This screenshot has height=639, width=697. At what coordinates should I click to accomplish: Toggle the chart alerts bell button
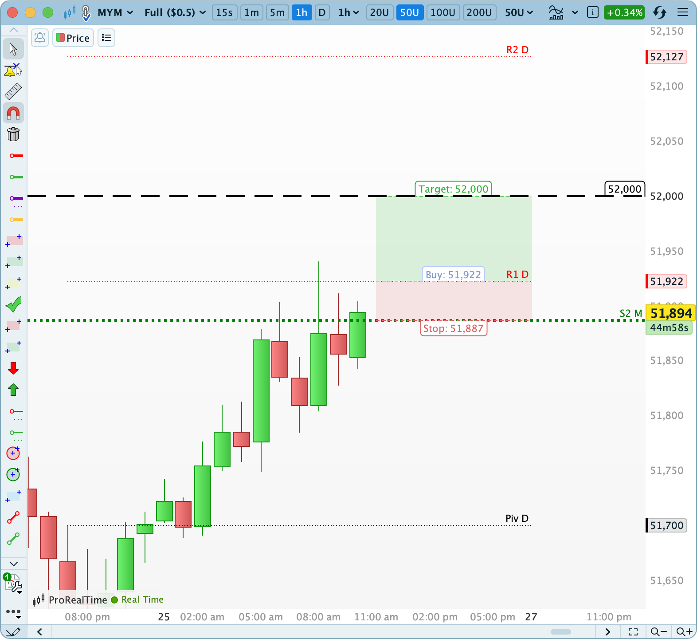[40, 38]
